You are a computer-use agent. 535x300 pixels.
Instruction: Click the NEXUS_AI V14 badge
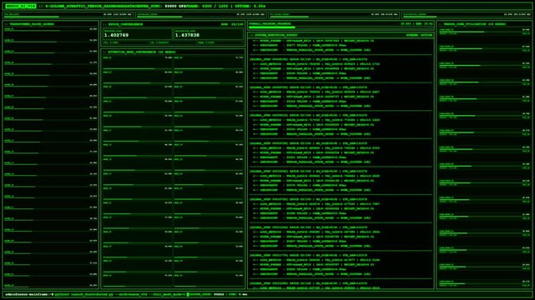pos(21,6)
